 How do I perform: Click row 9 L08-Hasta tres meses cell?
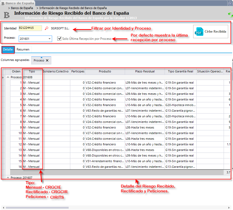pos(145,127)
